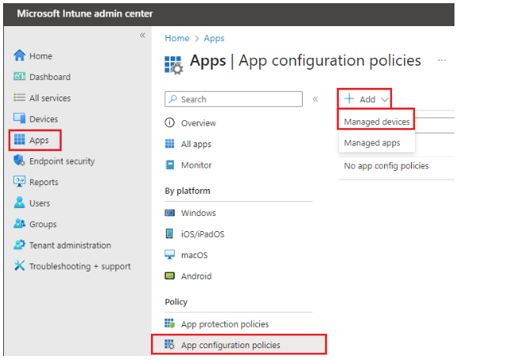Click the Reports icon in sidebar
The image size is (509, 360).
click(20, 181)
